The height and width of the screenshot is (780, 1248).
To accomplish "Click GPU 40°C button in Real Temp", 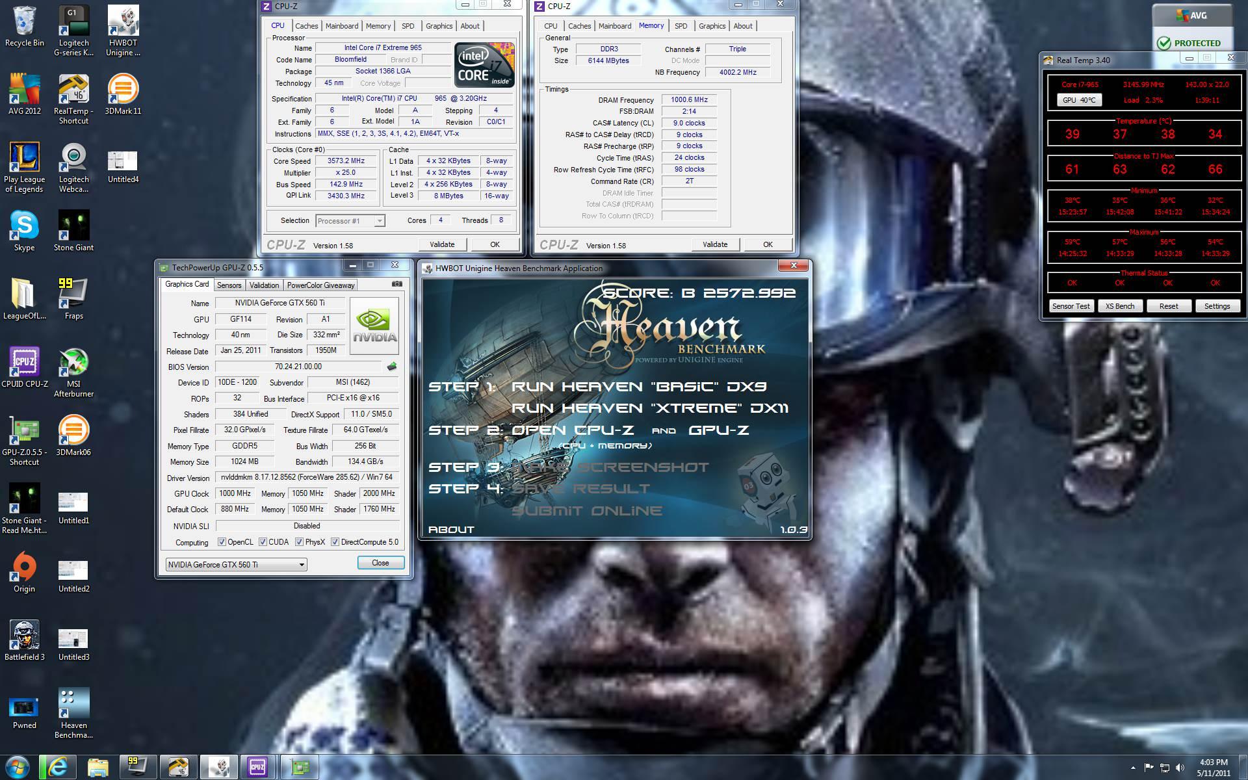I will tap(1079, 100).
